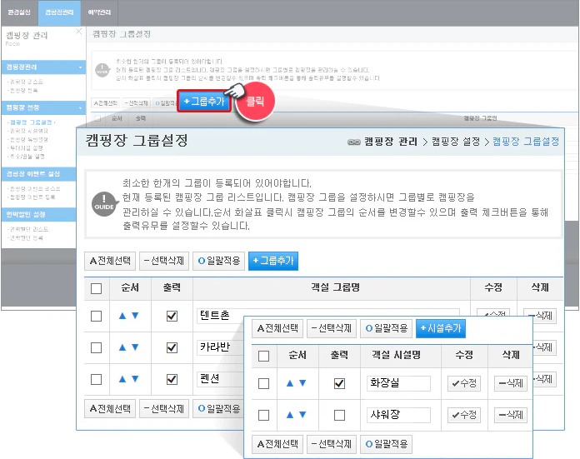Tick the select checkbox for 텐트촌 row

tap(96, 316)
